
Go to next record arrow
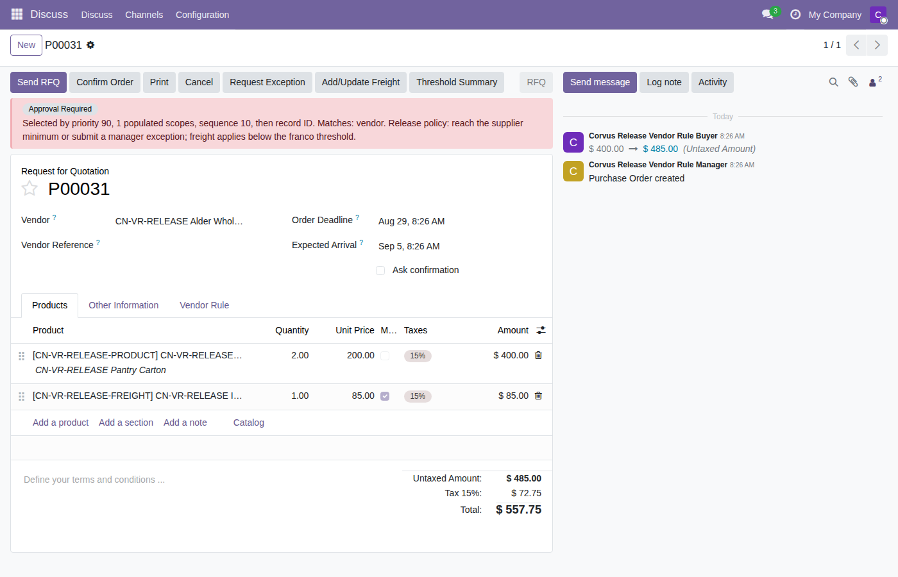877,45
